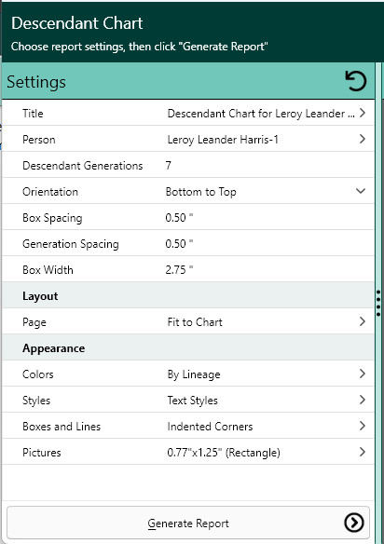The image size is (384, 544).
Task: Click the Fit to Chart value
Action: [195, 322]
